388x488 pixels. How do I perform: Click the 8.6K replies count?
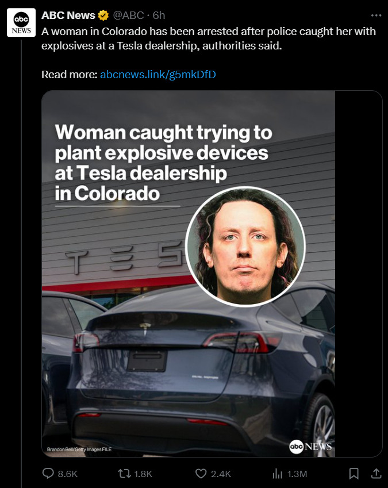[x=67, y=474]
